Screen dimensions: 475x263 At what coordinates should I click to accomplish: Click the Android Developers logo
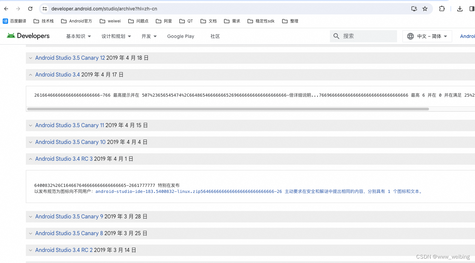(x=28, y=36)
